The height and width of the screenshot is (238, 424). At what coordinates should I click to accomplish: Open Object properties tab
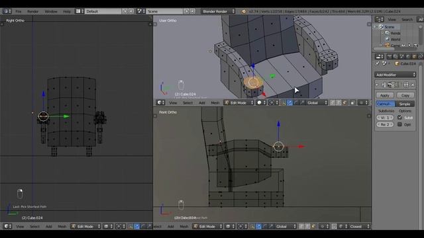tap(414, 56)
